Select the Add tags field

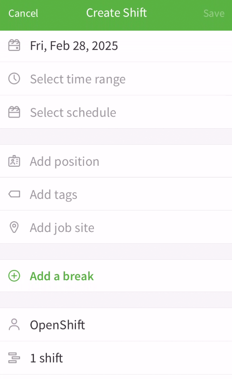[116, 194]
